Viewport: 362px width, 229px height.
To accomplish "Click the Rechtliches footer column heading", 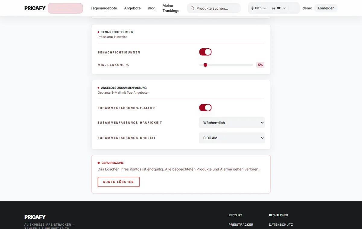I will click(278, 215).
